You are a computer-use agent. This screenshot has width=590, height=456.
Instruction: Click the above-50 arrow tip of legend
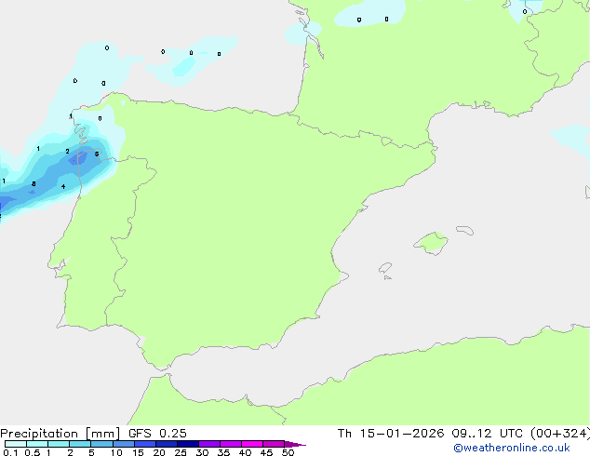pos(295,444)
